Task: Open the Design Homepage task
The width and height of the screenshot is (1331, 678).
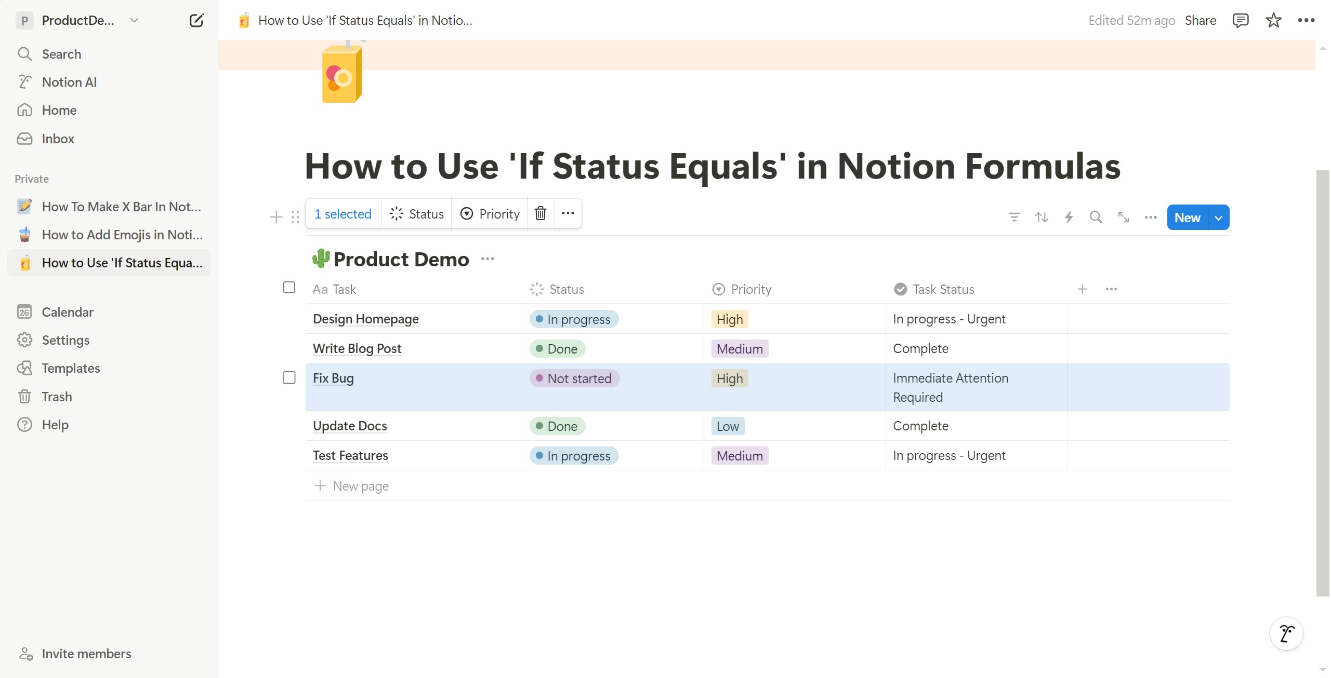Action: (365, 319)
